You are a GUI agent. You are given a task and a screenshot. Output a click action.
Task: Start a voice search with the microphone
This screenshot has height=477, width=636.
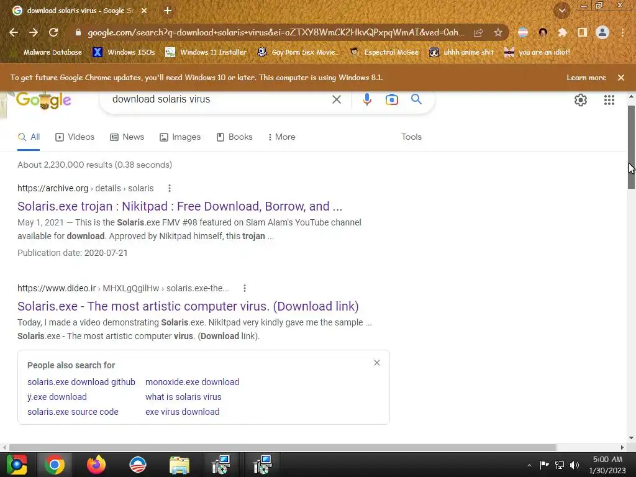366,99
